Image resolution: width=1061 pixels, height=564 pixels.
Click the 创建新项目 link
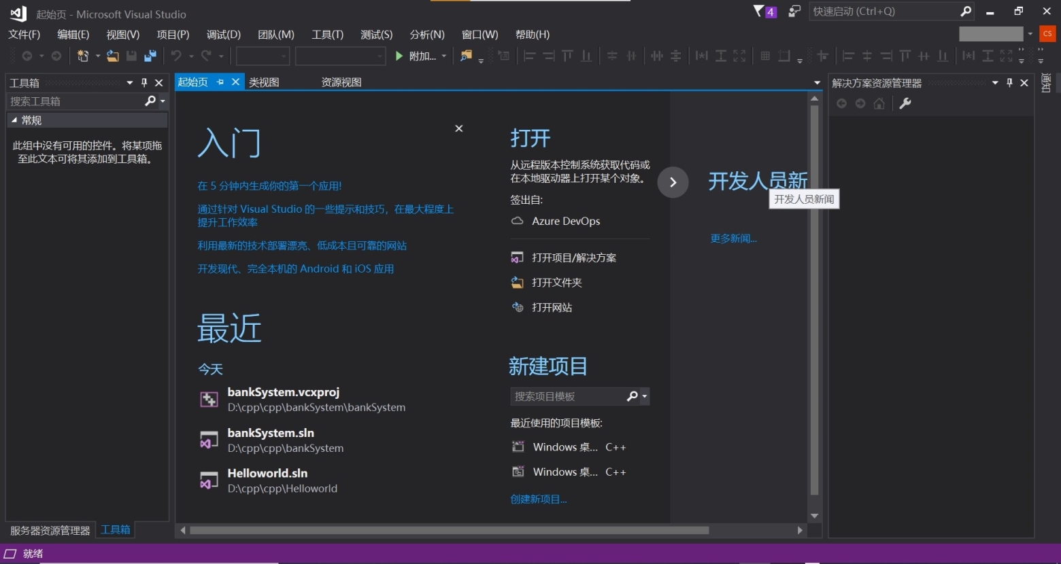click(538, 499)
